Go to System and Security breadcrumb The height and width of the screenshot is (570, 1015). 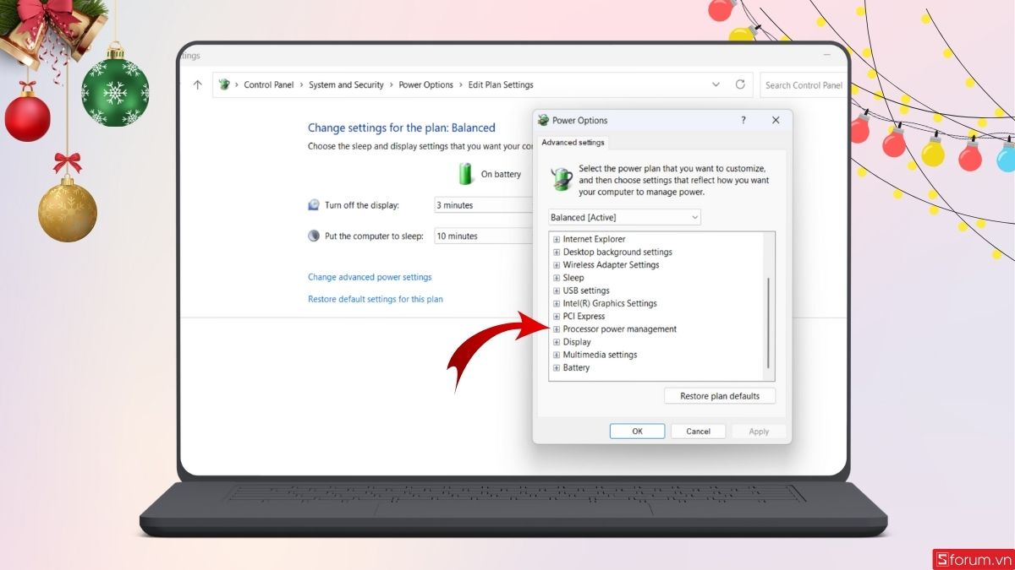(346, 85)
